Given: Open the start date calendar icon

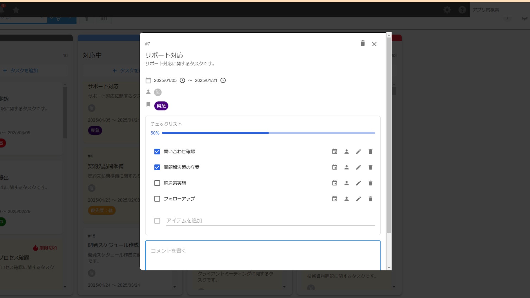Looking at the screenshot, I should tap(148, 80).
